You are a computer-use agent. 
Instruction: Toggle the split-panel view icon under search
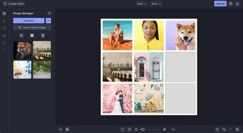click(21, 36)
